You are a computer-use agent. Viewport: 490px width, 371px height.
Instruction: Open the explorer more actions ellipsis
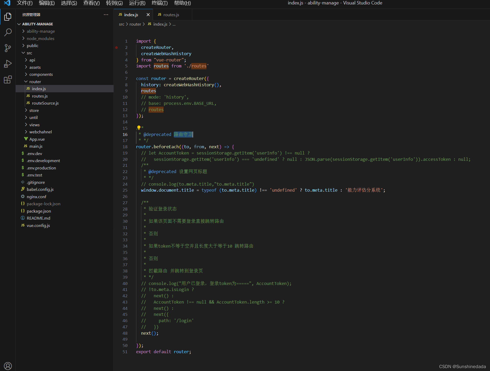106,15
